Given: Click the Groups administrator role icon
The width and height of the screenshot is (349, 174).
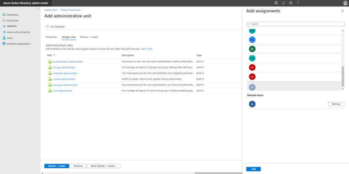Looking at the screenshot, I should tap(50, 67).
